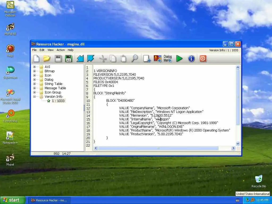Expand the String Table node
This screenshot has width=272, height=204.
(x=34, y=84)
